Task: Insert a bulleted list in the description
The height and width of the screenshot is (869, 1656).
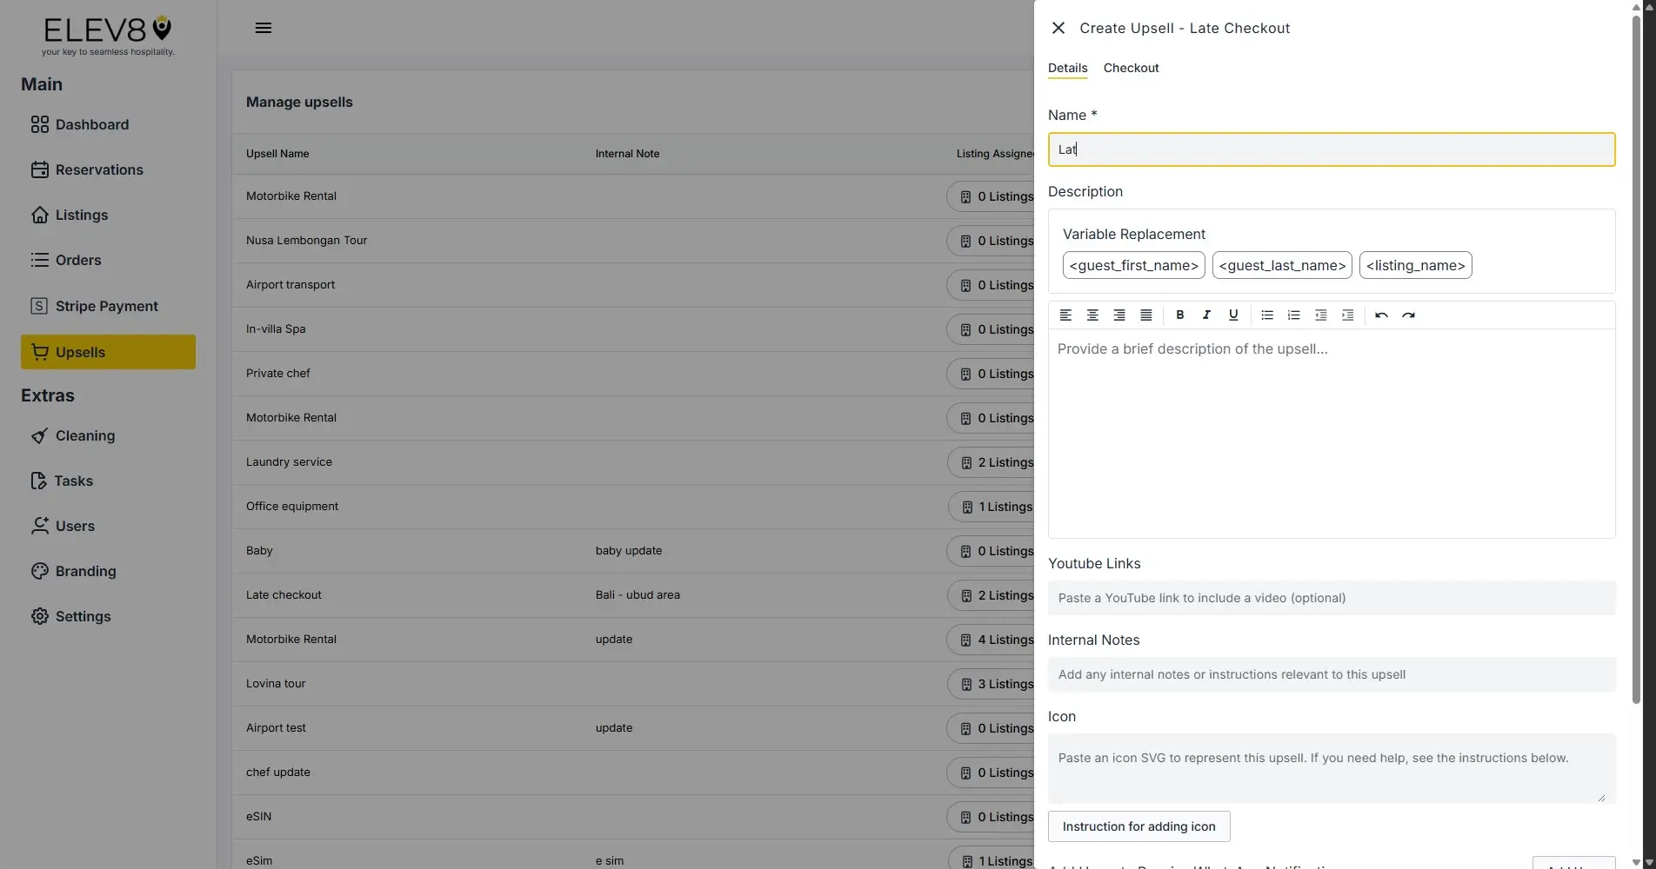Action: click(x=1266, y=315)
